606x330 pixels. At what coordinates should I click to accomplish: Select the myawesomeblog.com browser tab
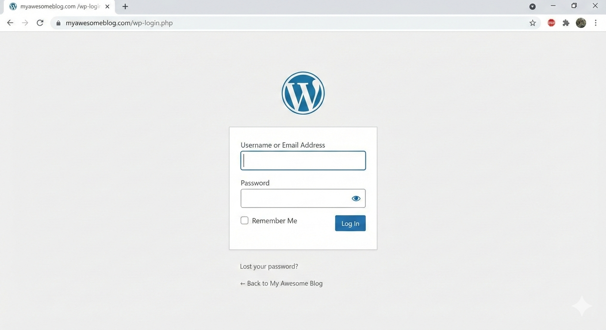click(56, 6)
